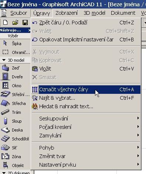Choose Označit všechny čáry menu entry
The width and height of the screenshot is (146, 174).
tap(86, 89)
